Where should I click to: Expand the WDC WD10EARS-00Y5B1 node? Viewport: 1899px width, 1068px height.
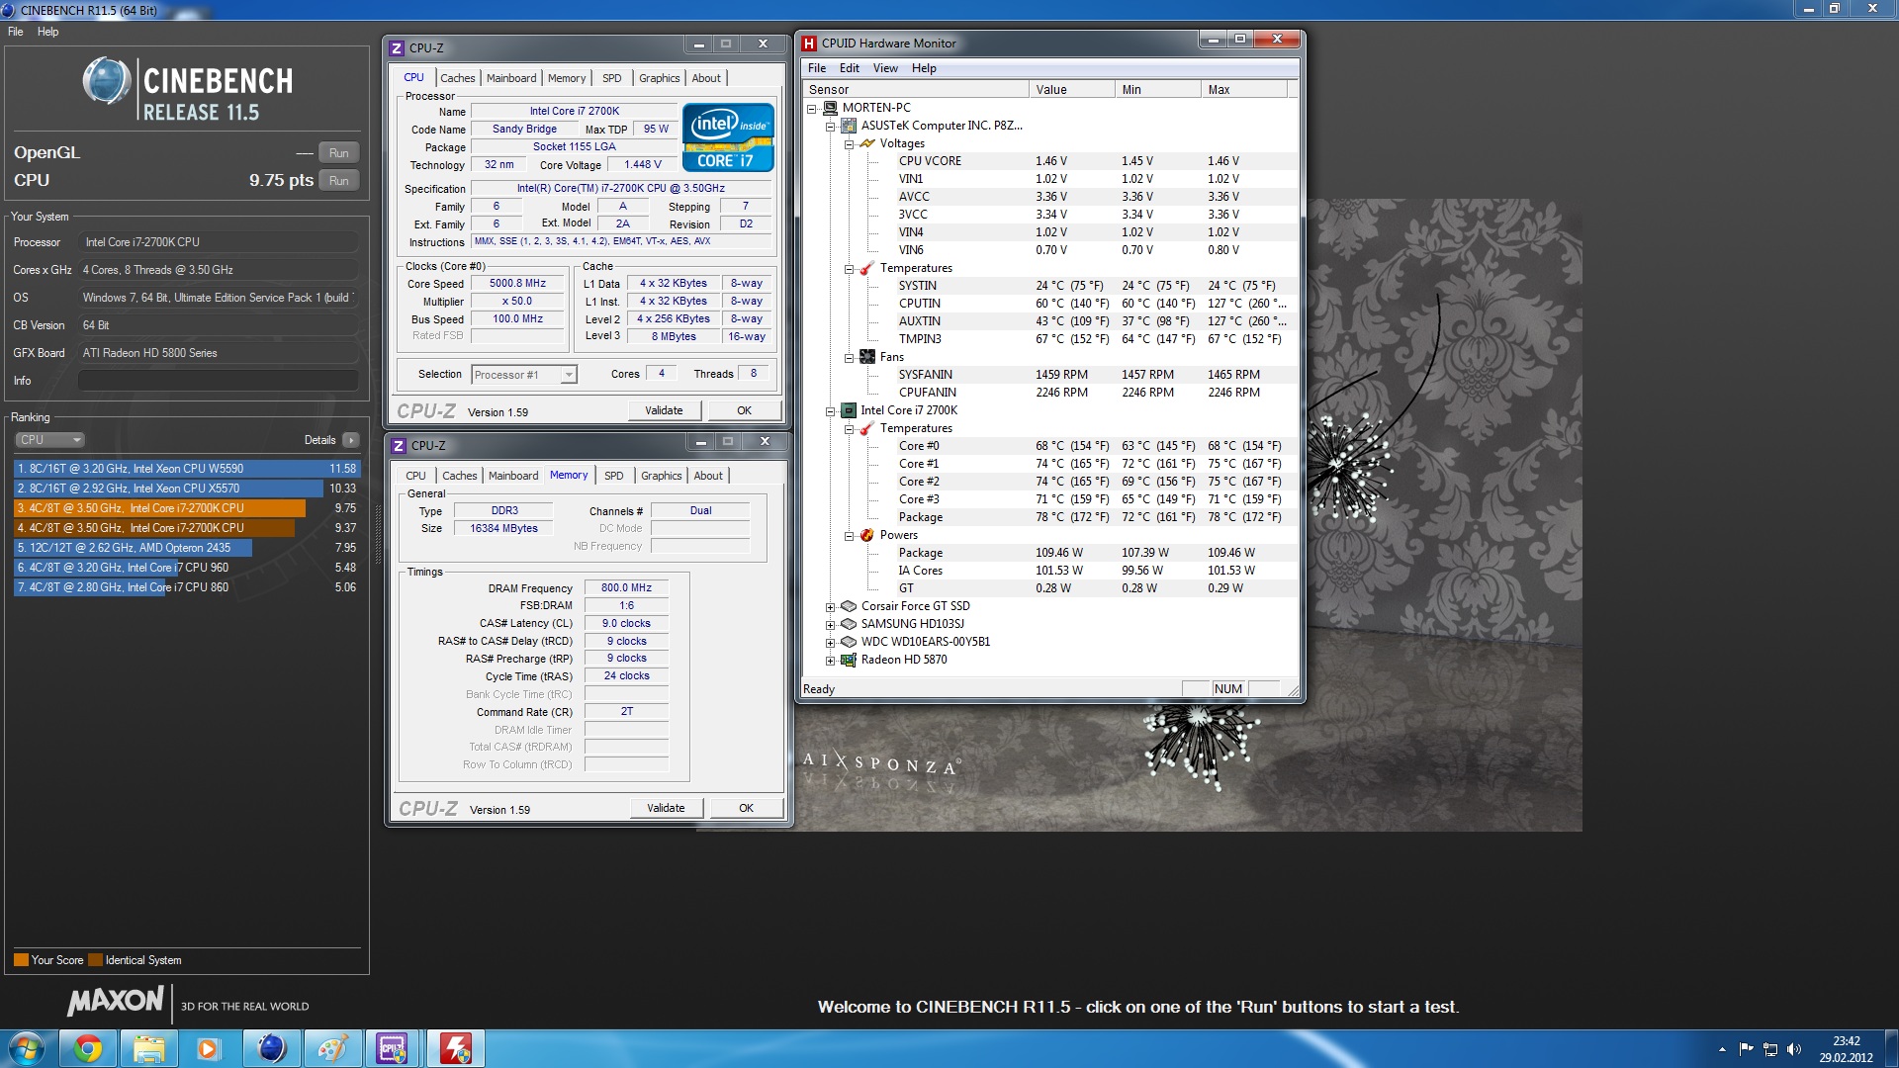coord(831,642)
